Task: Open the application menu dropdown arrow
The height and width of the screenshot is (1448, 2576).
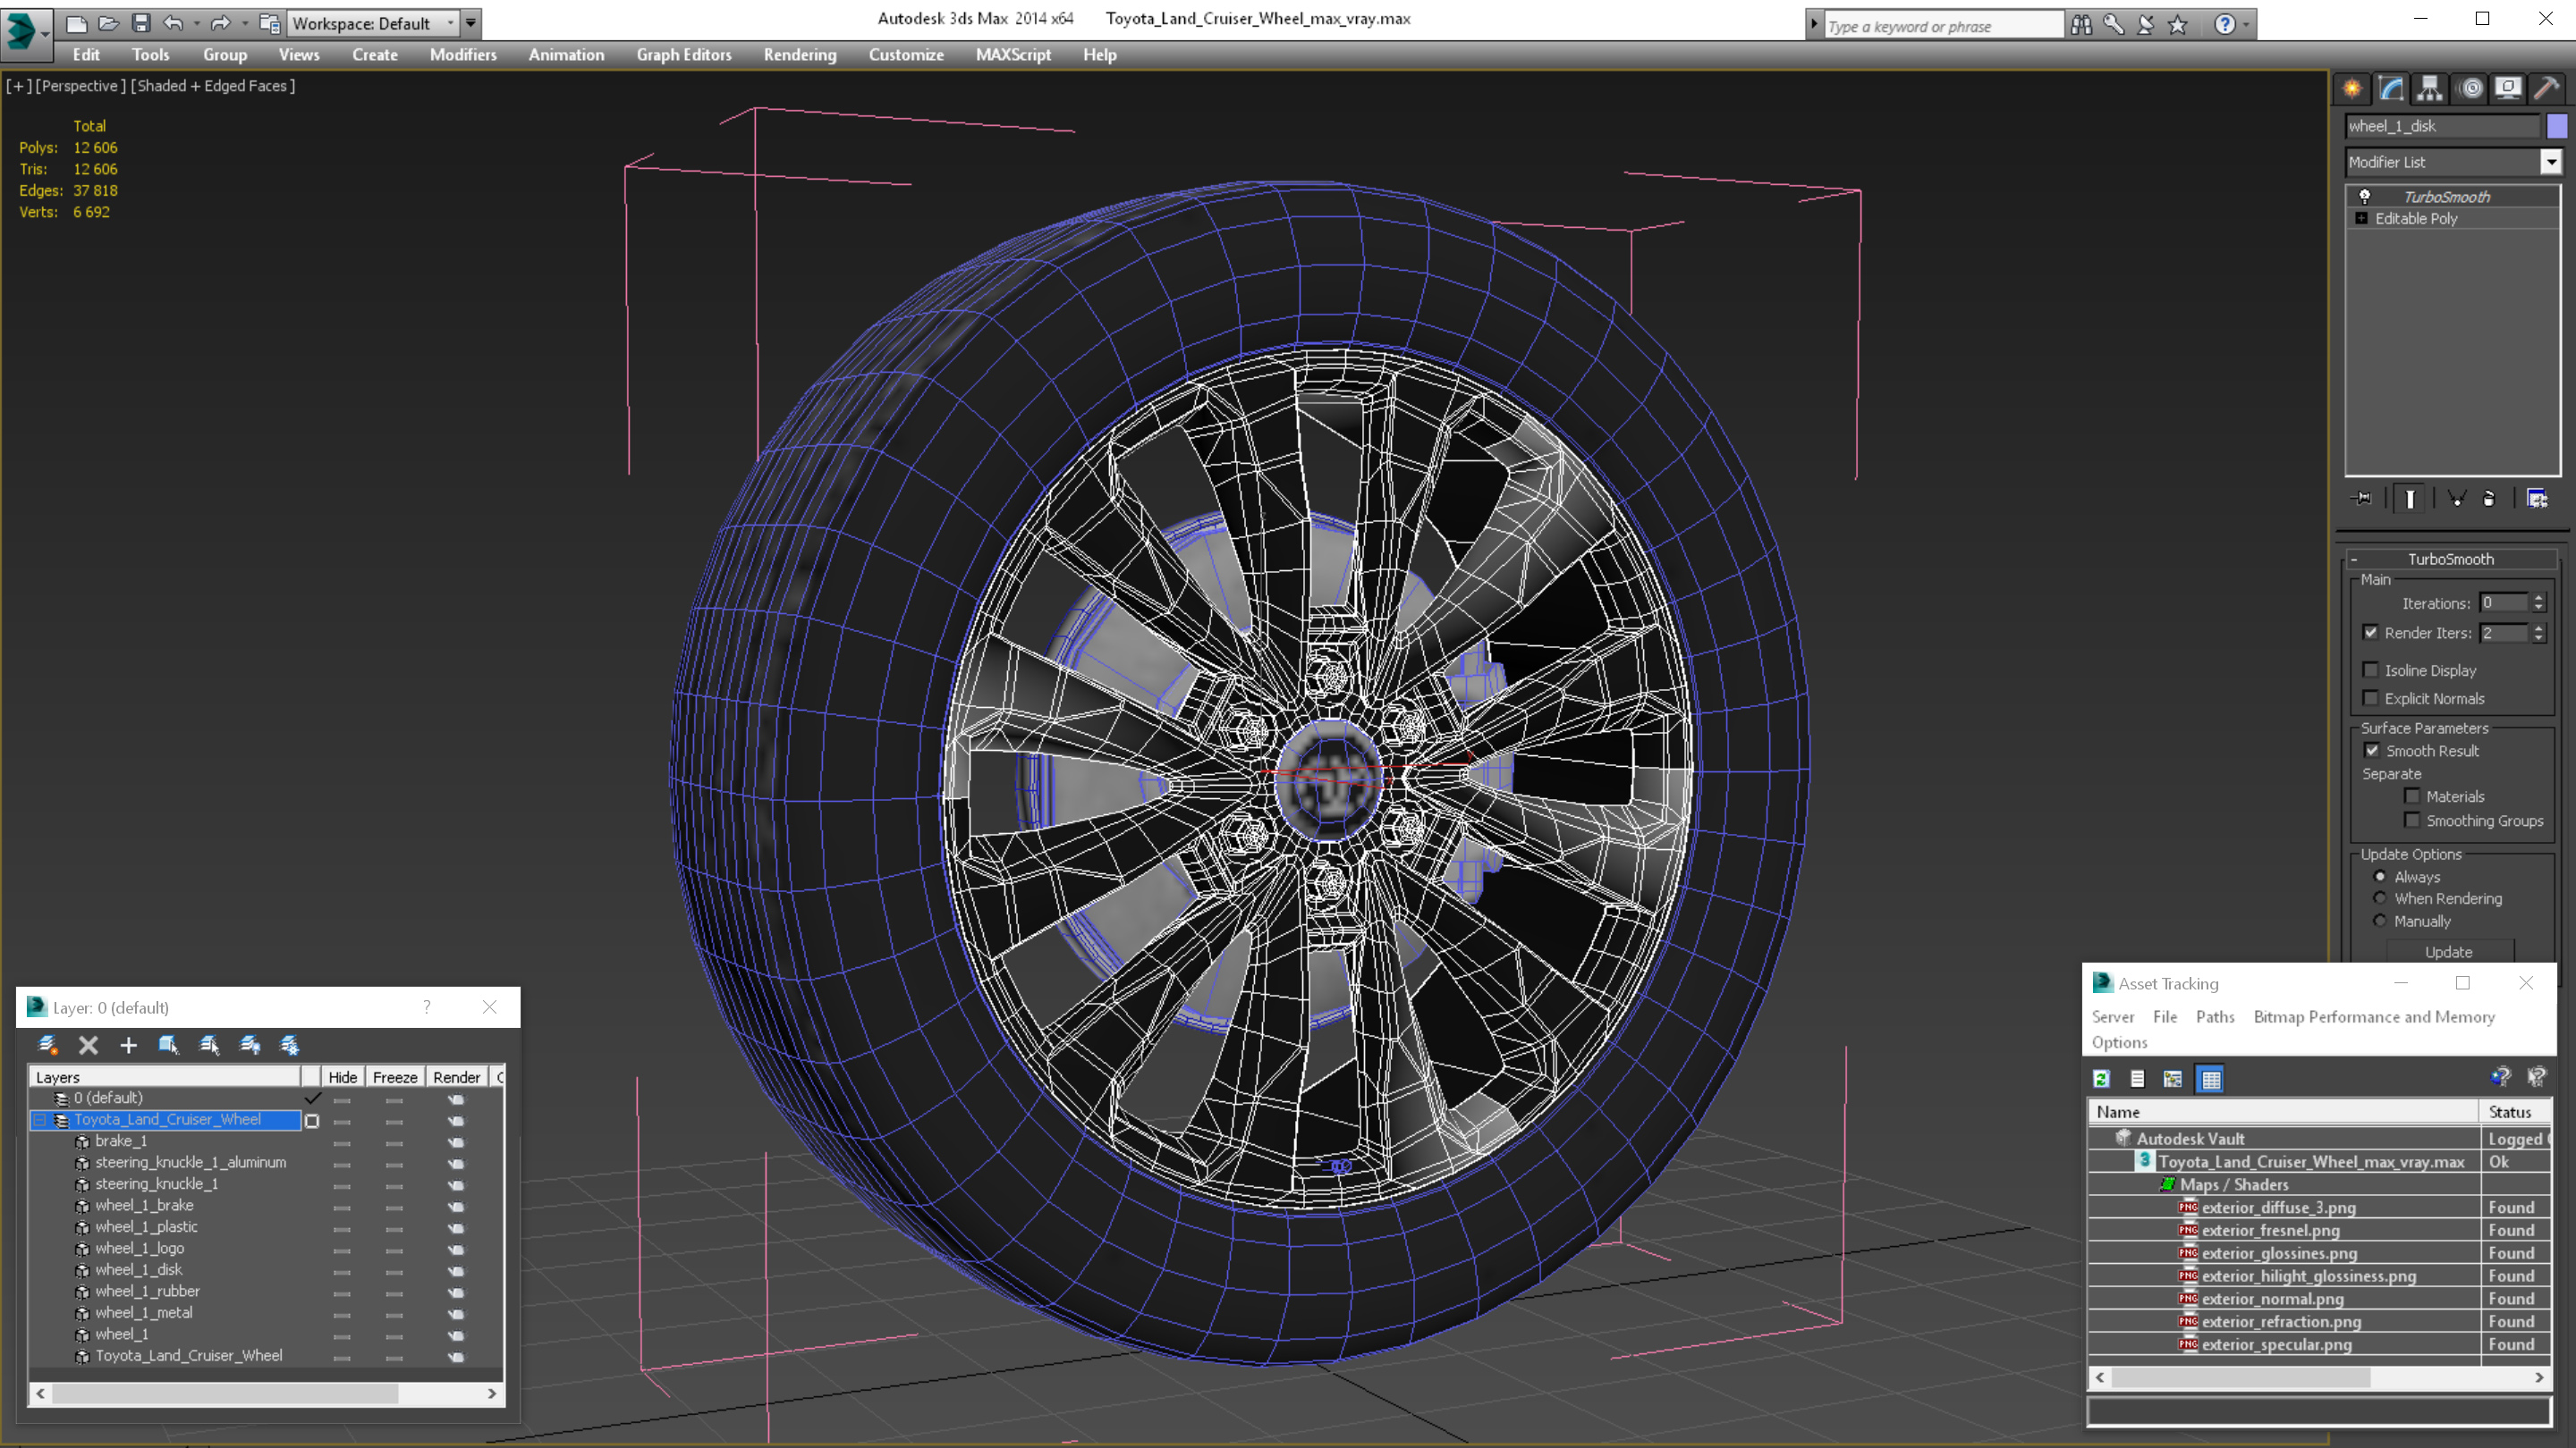Action: click(x=45, y=33)
